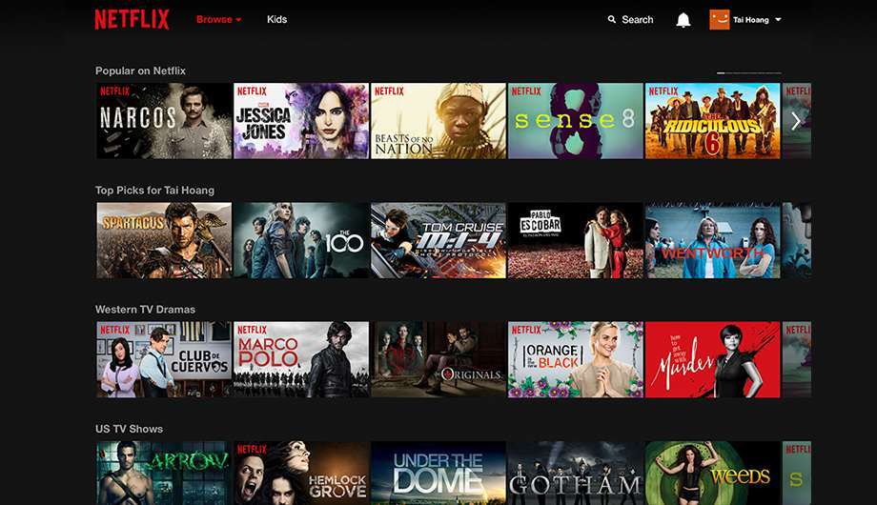Click the Popular on Netflix pagination indicator
The image size is (877, 505).
pyautogui.click(x=749, y=72)
